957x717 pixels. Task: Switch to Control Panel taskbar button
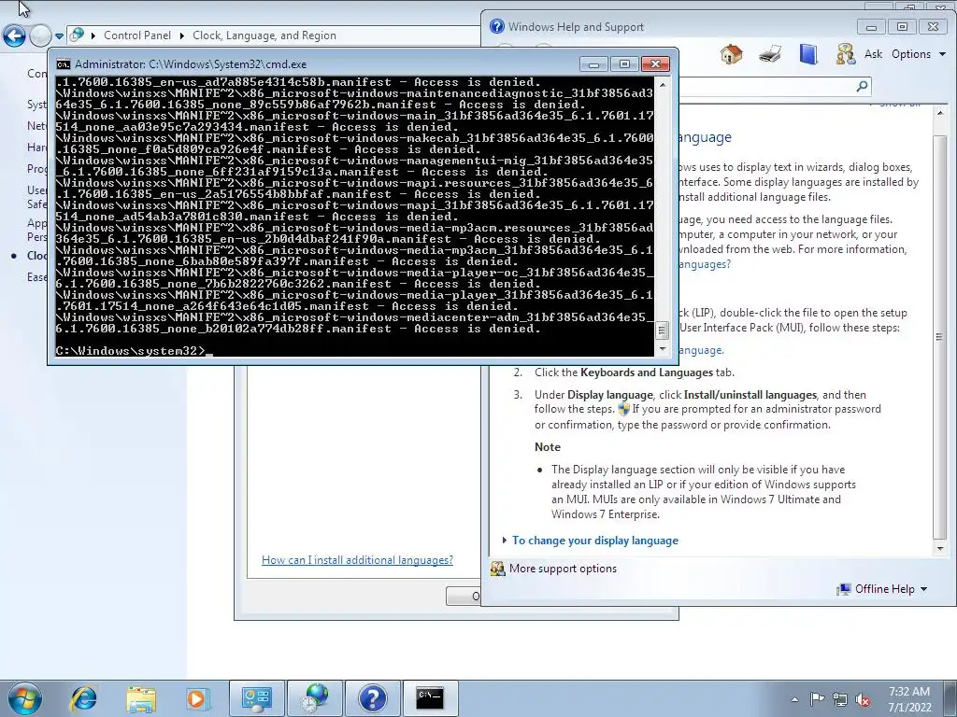(x=256, y=698)
